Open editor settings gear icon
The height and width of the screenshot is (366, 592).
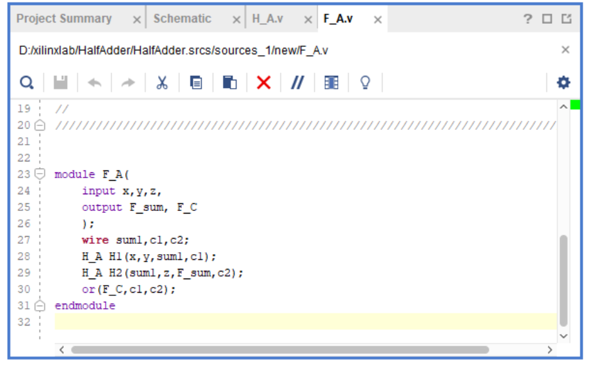[x=564, y=83]
